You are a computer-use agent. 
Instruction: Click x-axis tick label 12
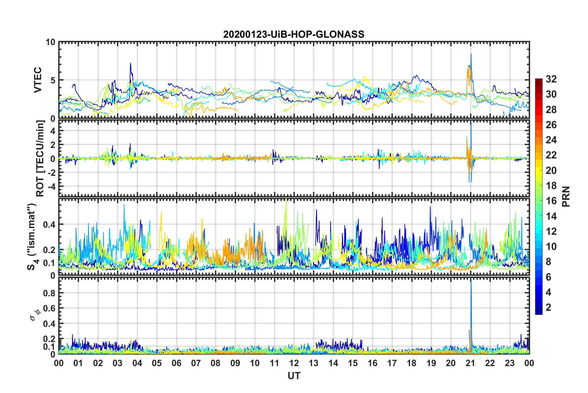(294, 363)
